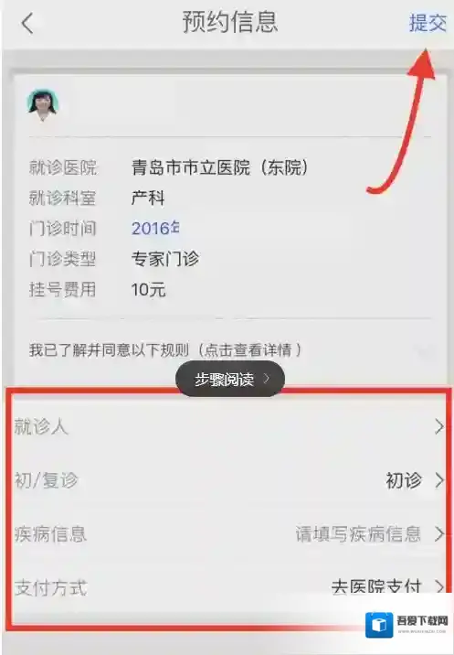Open the 步骤阅读 step reading pill

click(230, 379)
